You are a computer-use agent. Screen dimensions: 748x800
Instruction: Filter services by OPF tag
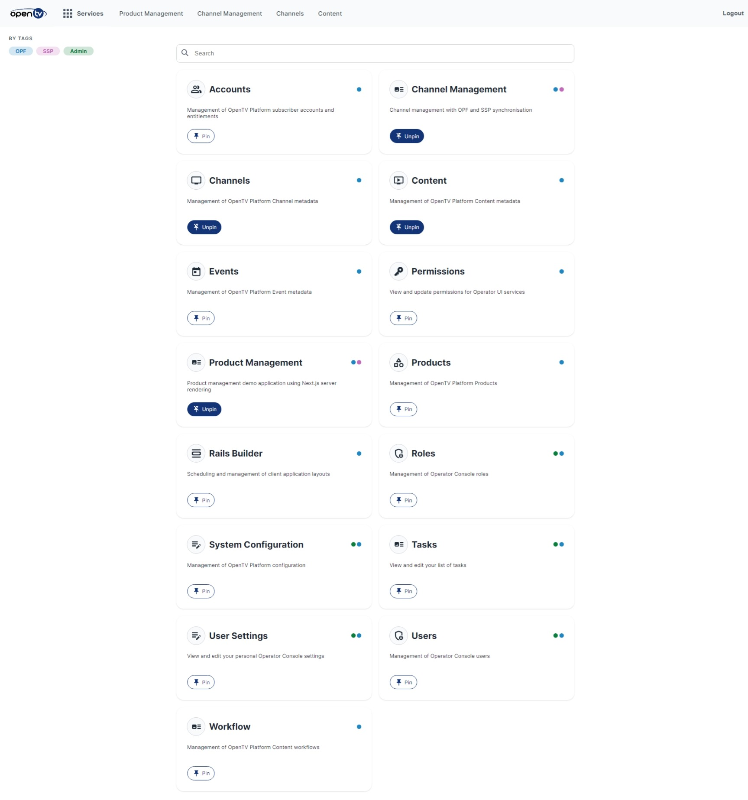pos(21,51)
